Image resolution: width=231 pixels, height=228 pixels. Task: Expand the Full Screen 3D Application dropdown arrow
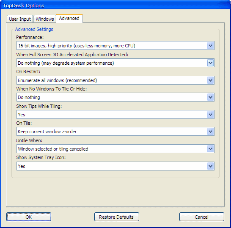211,63
